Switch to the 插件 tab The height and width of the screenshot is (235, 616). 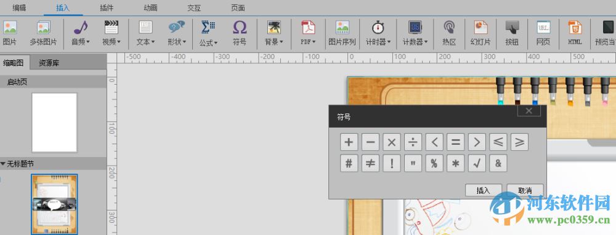107,7
